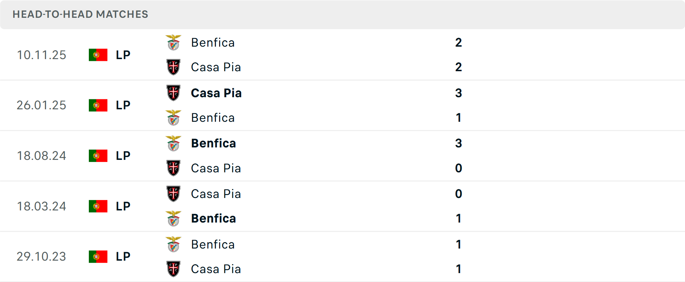
Task: Click the bolded Benfica name in the 18.08.24 row
Action: coord(213,143)
